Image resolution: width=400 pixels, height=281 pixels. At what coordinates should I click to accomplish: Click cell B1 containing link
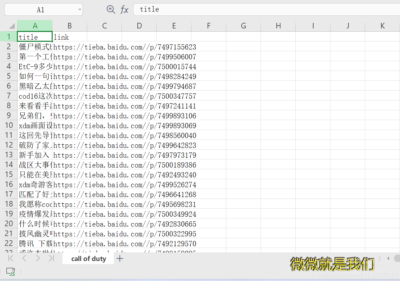(x=70, y=37)
